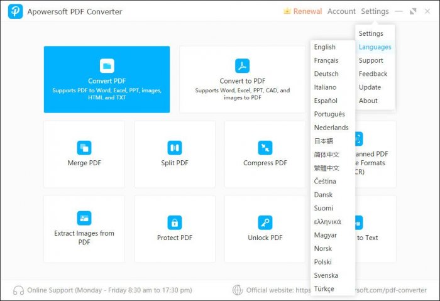
Task: Choose Settings in the dropdown menu
Action: tap(375, 33)
